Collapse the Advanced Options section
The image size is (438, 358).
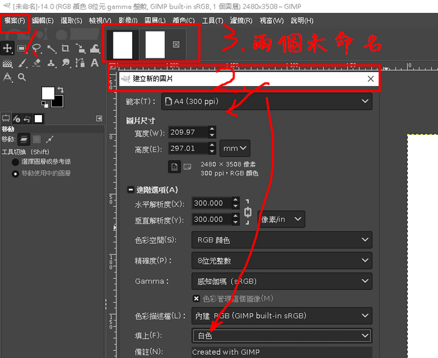coord(131,190)
